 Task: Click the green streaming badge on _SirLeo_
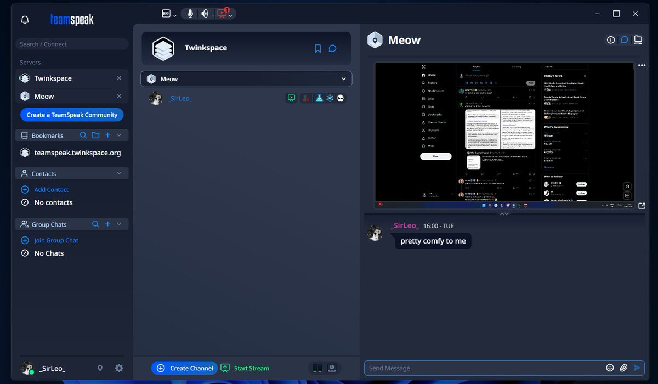[292, 98]
